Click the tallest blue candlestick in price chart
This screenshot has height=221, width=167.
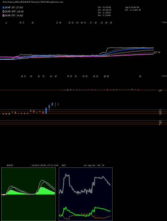click(x=46, y=110)
